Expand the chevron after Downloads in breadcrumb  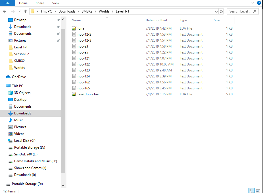click(x=78, y=11)
